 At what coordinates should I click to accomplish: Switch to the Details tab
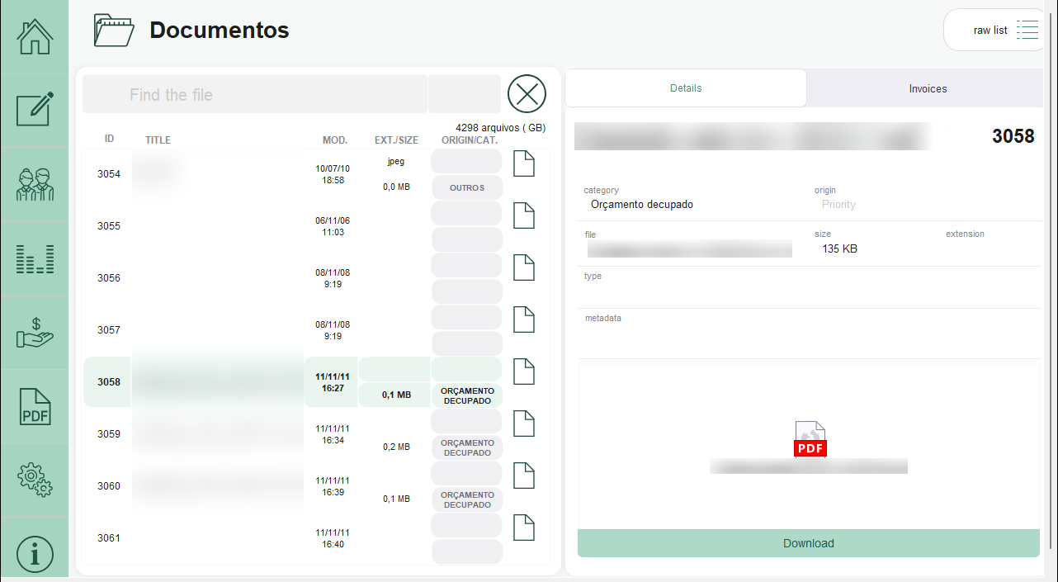point(686,88)
